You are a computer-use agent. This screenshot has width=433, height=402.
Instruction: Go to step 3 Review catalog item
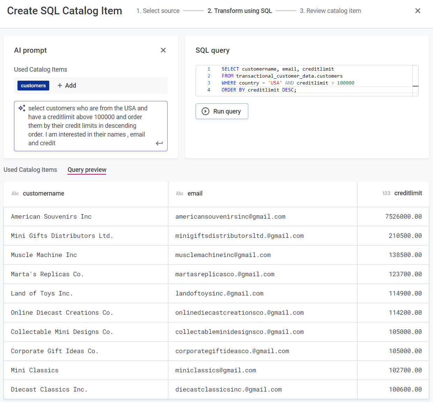(330, 11)
